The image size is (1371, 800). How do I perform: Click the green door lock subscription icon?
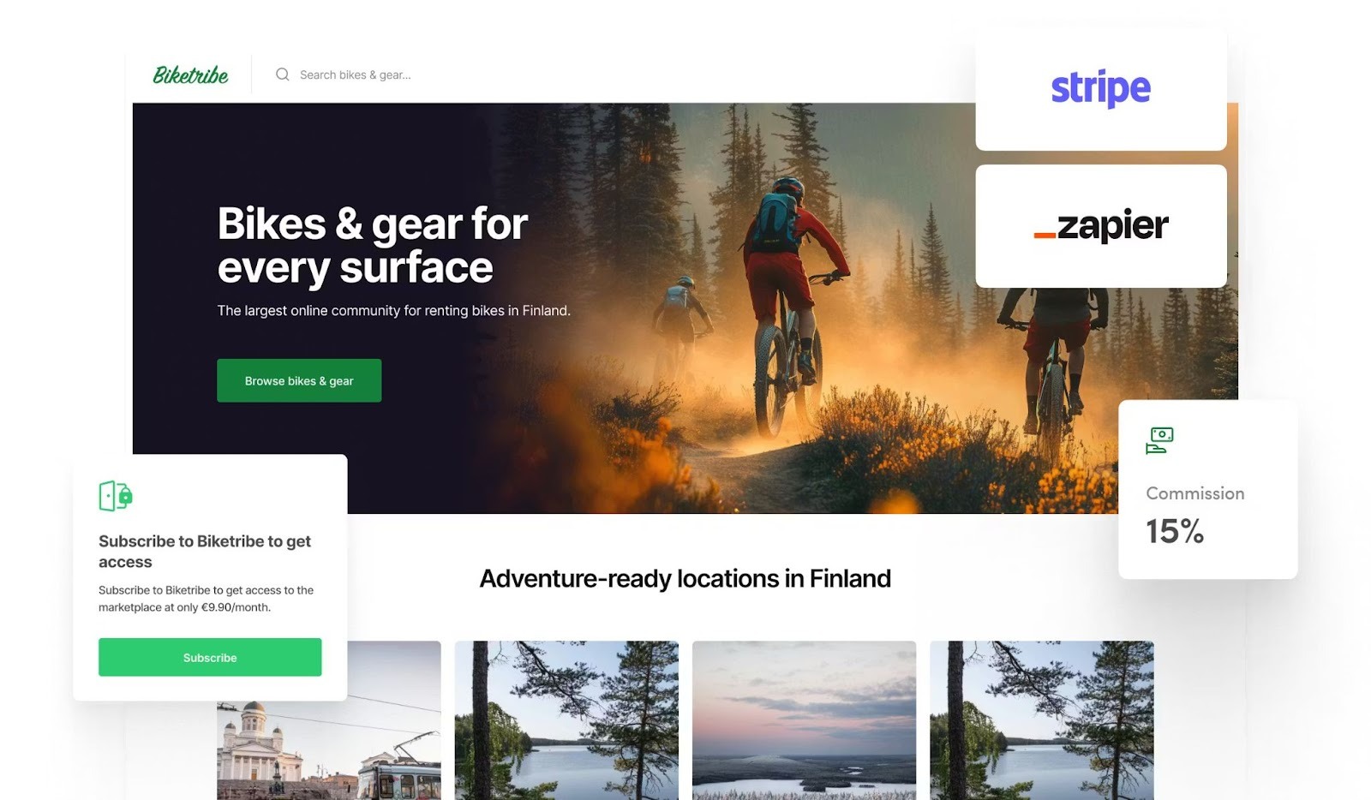(x=116, y=495)
